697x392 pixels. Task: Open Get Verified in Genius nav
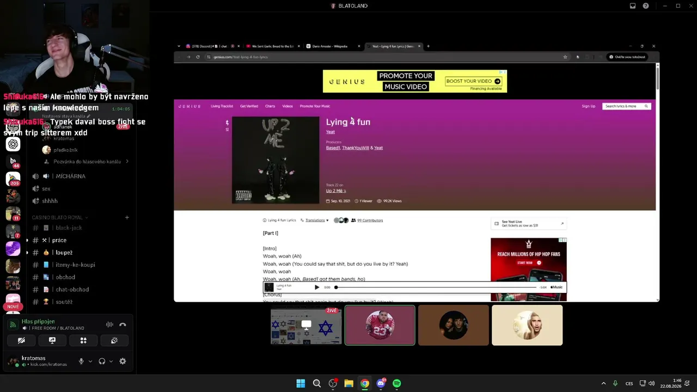pos(249,106)
